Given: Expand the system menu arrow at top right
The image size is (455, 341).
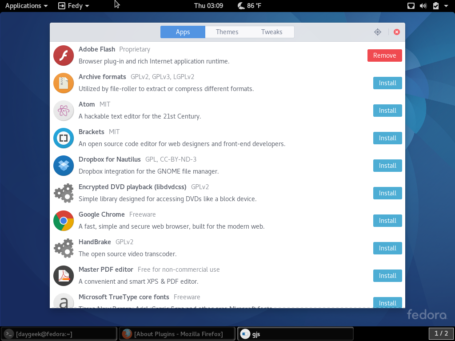Looking at the screenshot, I should (x=446, y=6).
